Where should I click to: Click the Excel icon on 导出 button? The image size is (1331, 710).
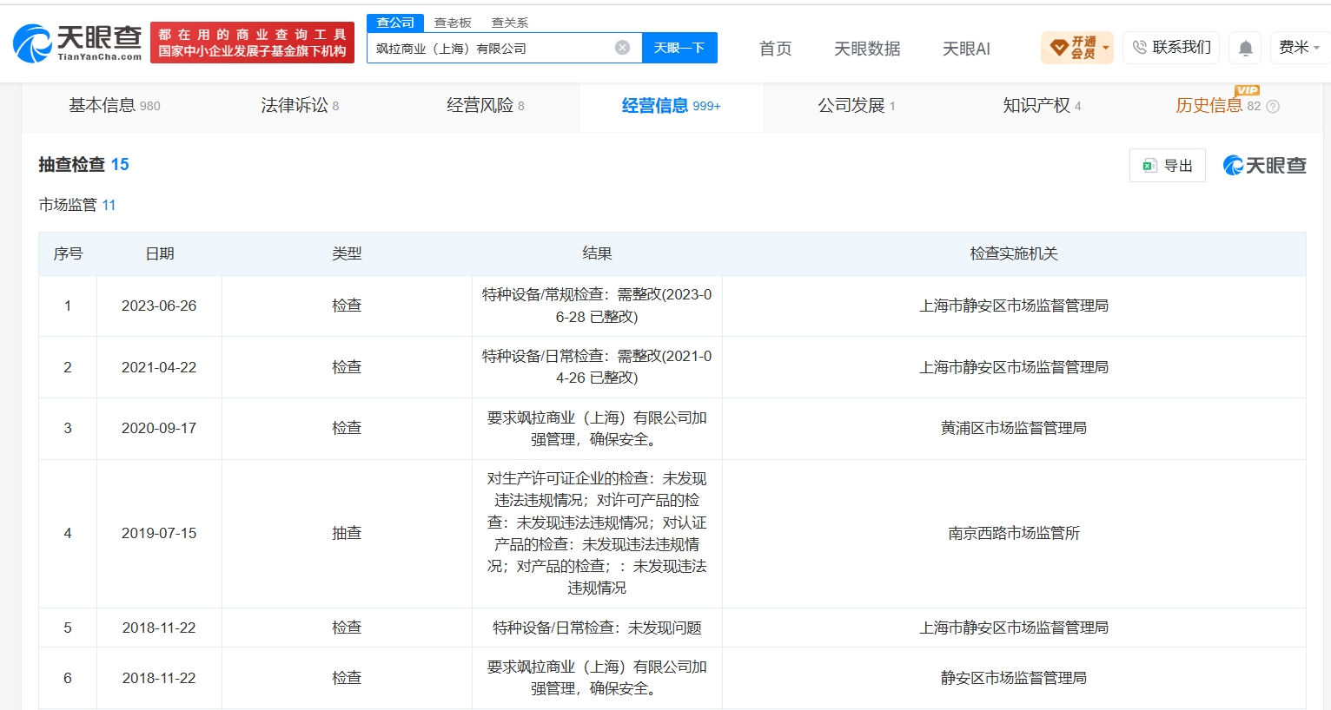point(1149,166)
